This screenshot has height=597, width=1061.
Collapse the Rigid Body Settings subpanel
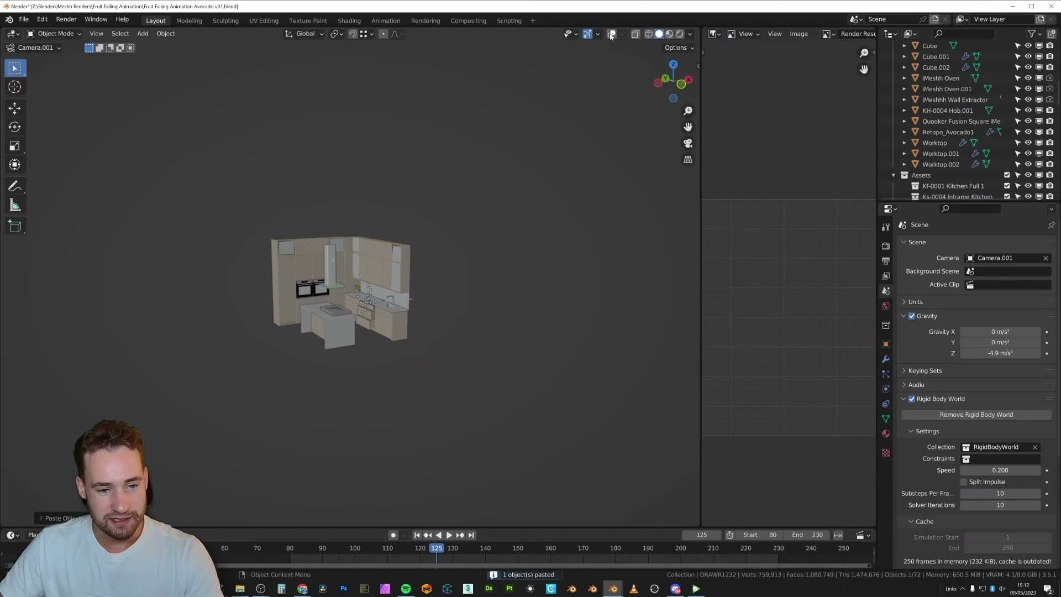(927, 431)
